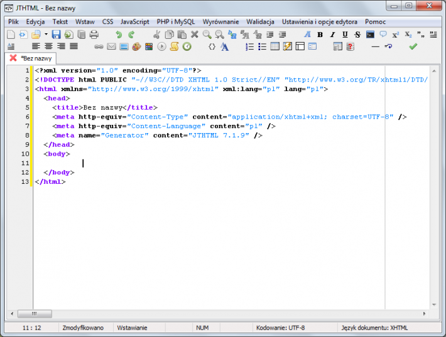The image size is (446, 337).
Task: Copy selection to clipboard
Action: tap(169, 35)
